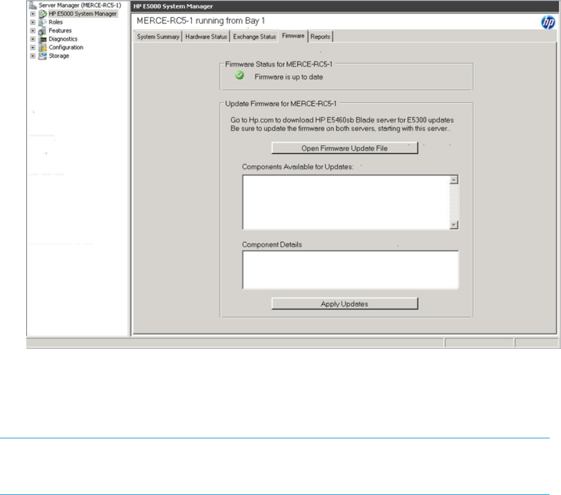Click scroll down arrow in Components list
The width and height of the screenshot is (561, 495).
454,225
